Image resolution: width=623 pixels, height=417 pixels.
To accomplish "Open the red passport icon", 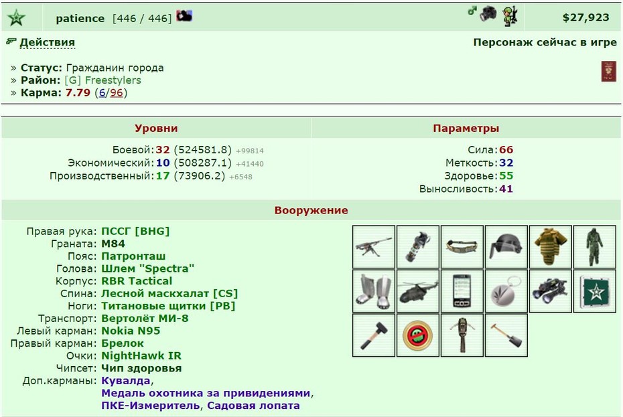I will (x=609, y=72).
